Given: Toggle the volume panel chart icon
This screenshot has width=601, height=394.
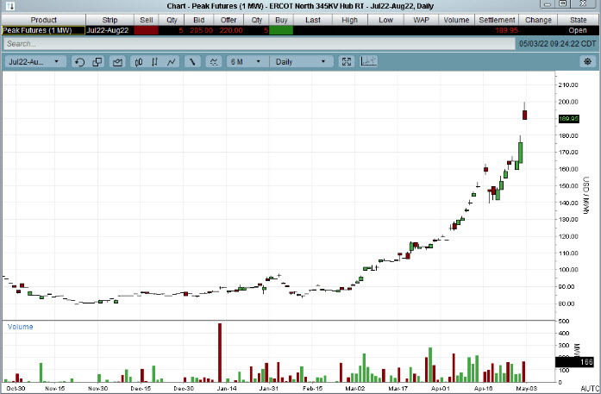Looking at the screenshot, I should pyautogui.click(x=369, y=62).
